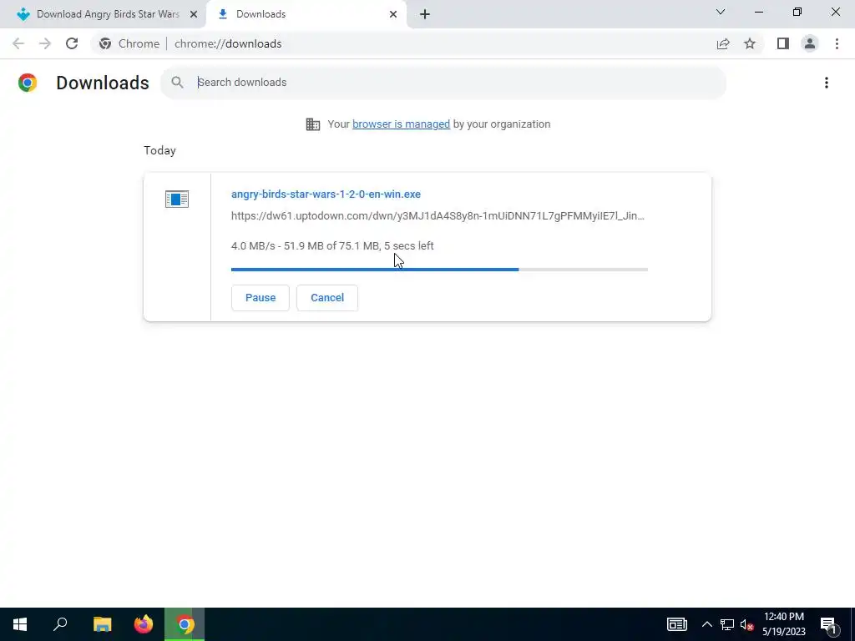This screenshot has width=855, height=641.
Task: Follow the 'browser is managed' link
Action: click(401, 124)
